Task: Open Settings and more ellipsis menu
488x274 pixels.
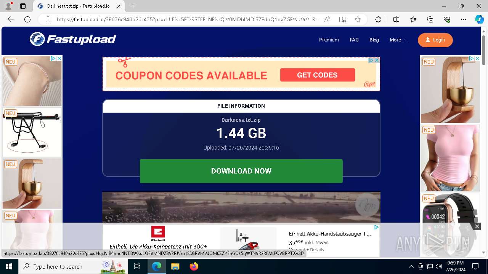Action: (x=464, y=19)
